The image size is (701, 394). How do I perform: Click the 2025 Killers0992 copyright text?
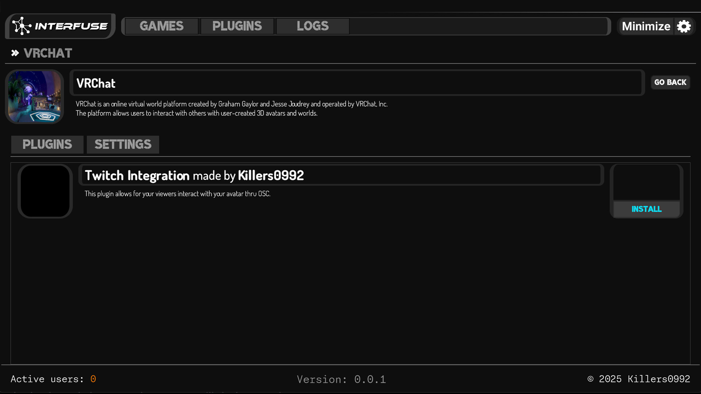coord(638,379)
